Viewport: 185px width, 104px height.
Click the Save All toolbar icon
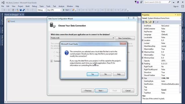24,10
